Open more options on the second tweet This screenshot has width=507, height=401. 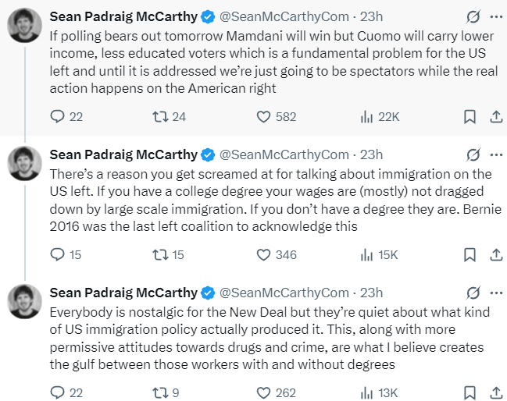[x=495, y=154]
